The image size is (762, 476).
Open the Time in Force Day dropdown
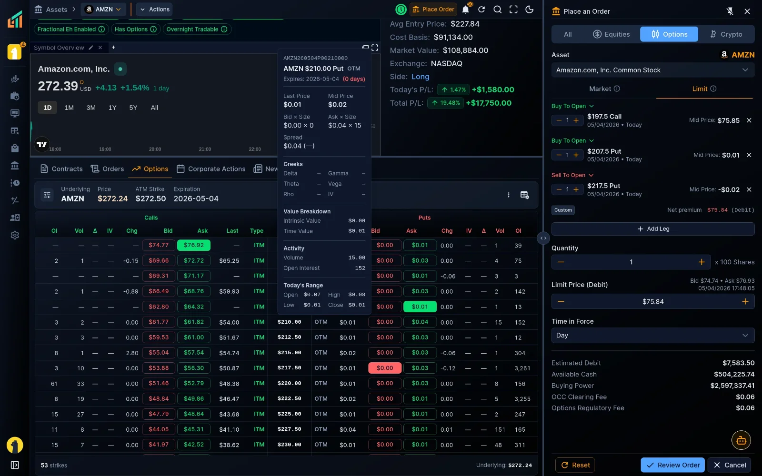click(653, 335)
